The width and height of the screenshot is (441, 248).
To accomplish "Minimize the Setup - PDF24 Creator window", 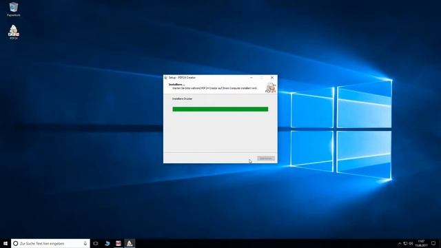I will (x=251, y=78).
